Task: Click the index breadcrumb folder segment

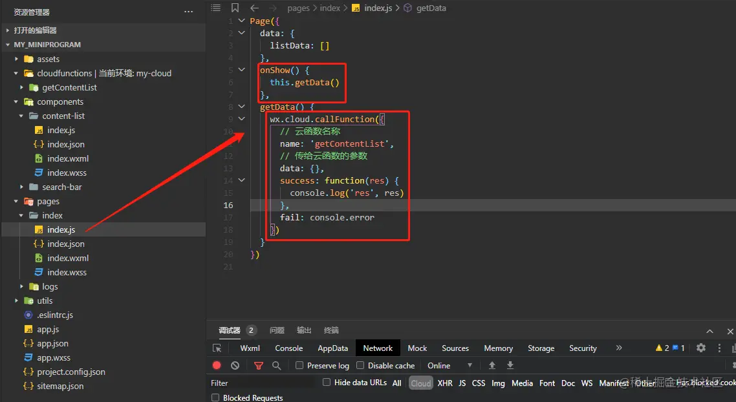Action: click(x=330, y=8)
